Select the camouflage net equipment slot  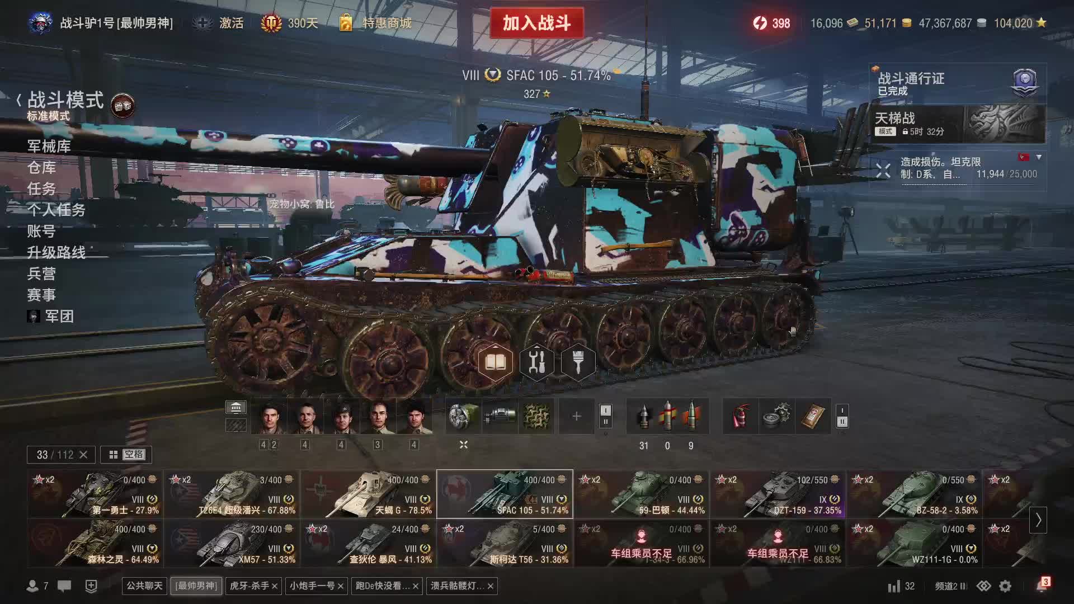[536, 416]
